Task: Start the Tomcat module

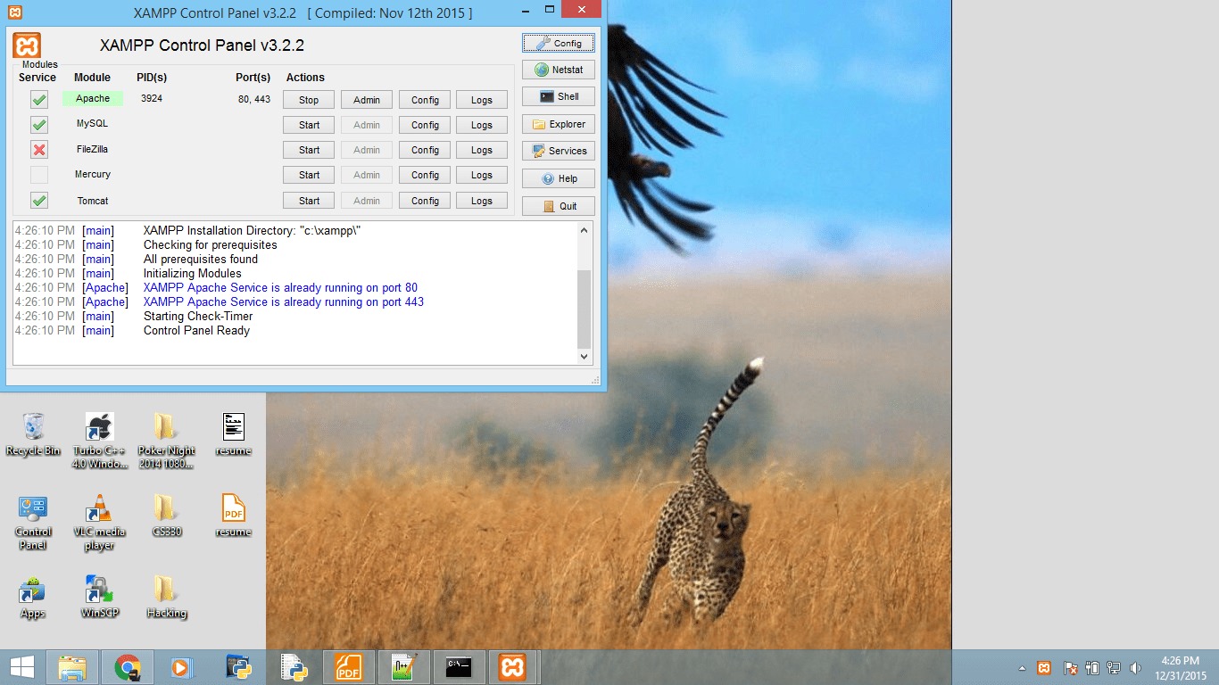Action: (309, 201)
